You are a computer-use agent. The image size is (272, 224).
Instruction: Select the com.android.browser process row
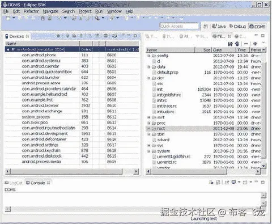pyautogui.click(x=73, y=105)
